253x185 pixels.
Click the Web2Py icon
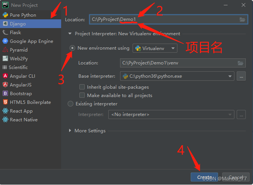click(5, 58)
